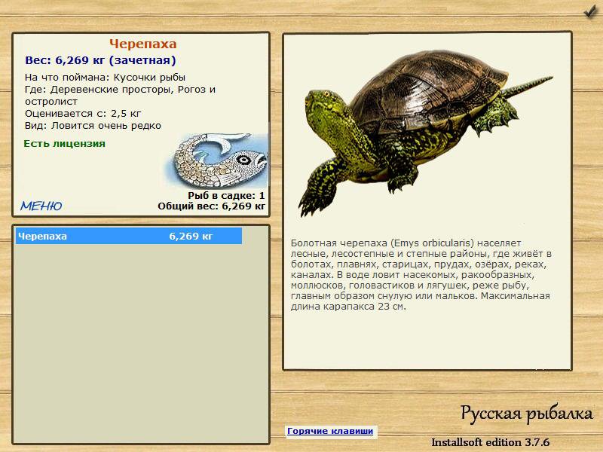The width and height of the screenshot is (603, 452).
Task: Click the Русская рыбалка logo
Action: [526, 414]
